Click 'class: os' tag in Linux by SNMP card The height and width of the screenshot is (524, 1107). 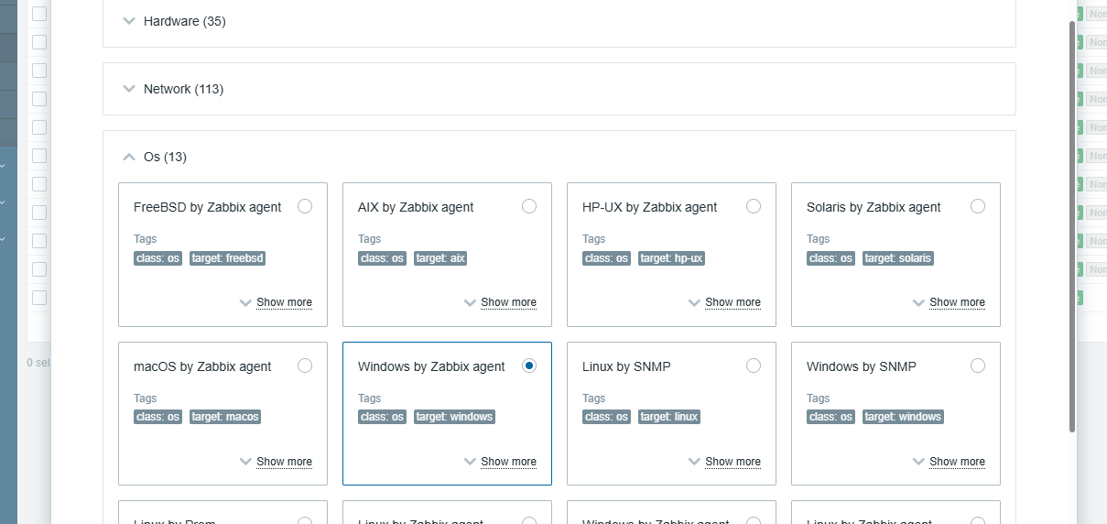point(607,417)
